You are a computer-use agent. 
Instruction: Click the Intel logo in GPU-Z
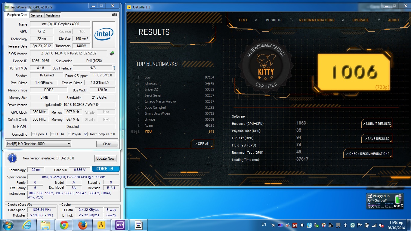point(104,35)
